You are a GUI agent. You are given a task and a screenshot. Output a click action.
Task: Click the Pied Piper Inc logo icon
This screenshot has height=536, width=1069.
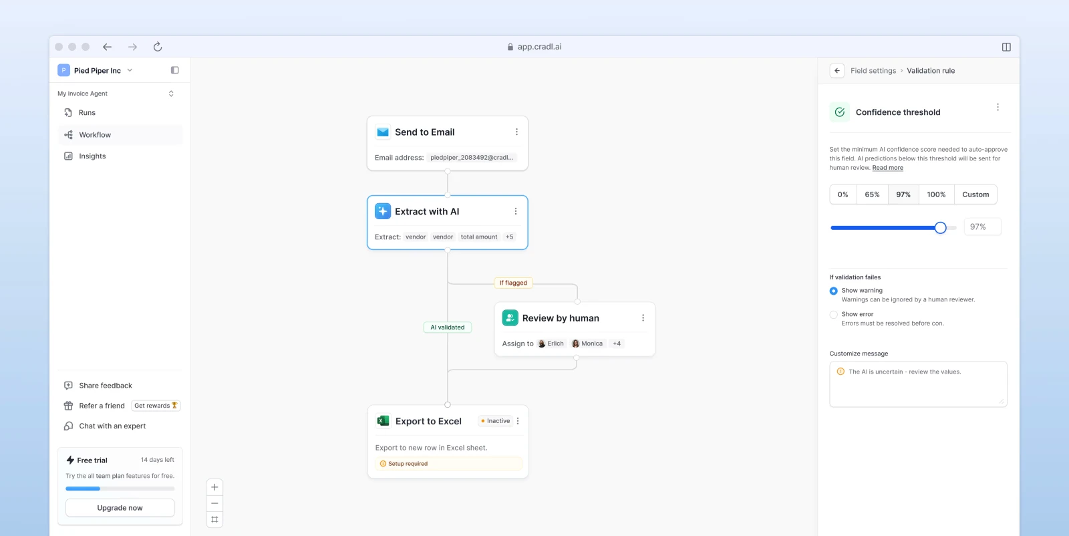tap(63, 70)
